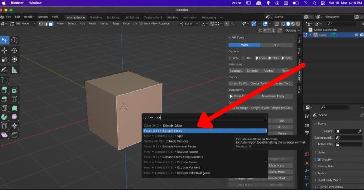Select the Loop Cut tool
Image resolution: width=364 pixels, height=190 pixels.
coord(14,99)
